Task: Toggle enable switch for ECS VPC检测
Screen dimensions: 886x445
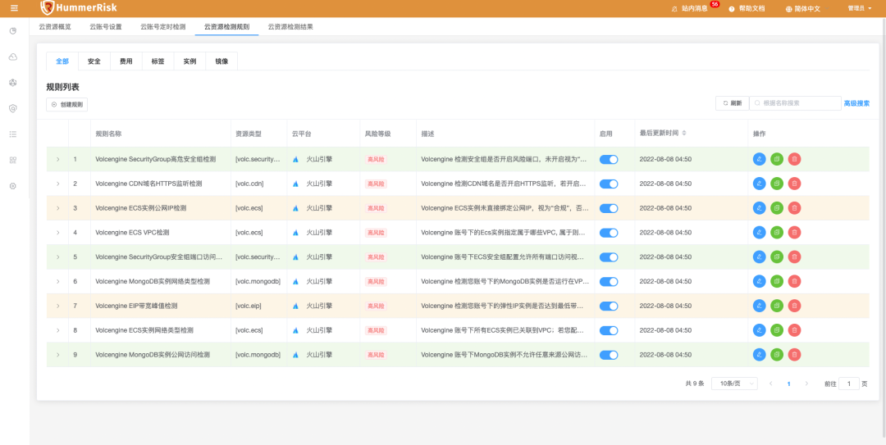Action: coord(609,233)
